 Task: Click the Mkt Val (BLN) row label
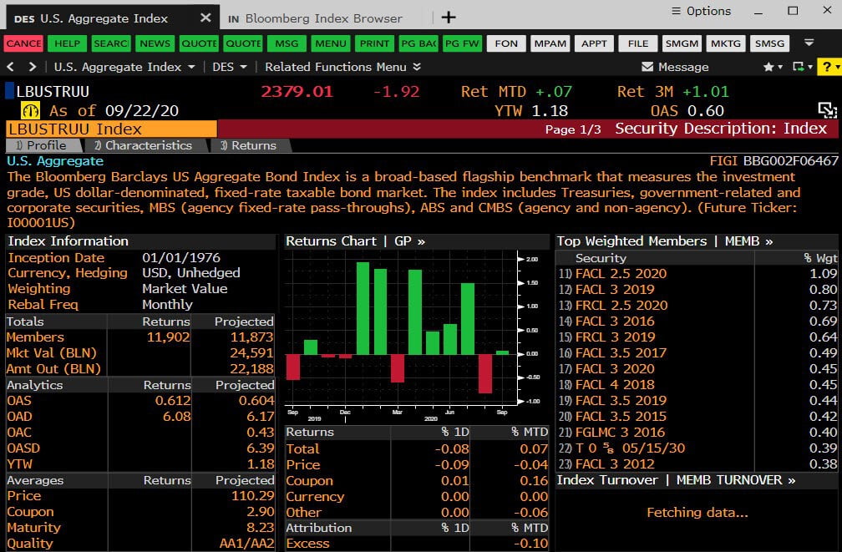52,352
